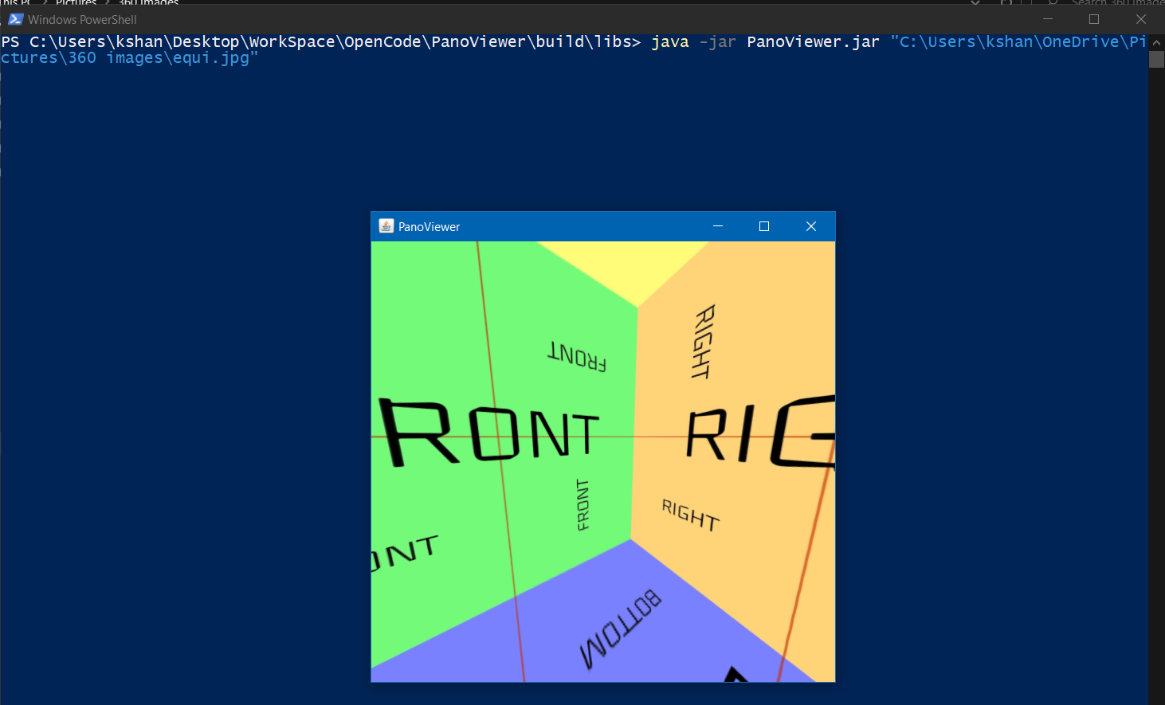The image size is (1165, 705).
Task: Expand the breadcrumb arrow after Pictures
Action: tap(105, 3)
